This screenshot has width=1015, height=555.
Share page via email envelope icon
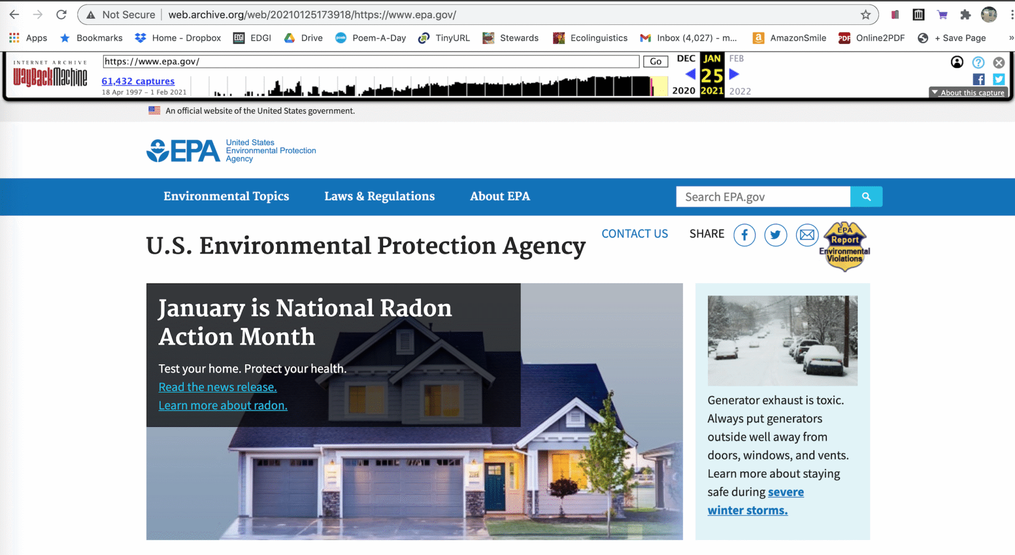[807, 235]
